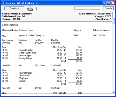Click the total value 664.76

click(79, 61)
